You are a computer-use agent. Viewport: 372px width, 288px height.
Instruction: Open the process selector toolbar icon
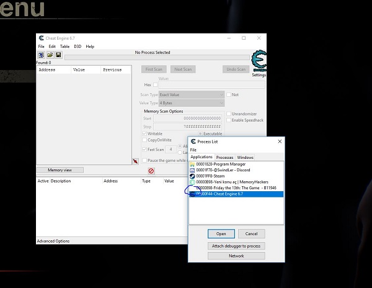41,55
